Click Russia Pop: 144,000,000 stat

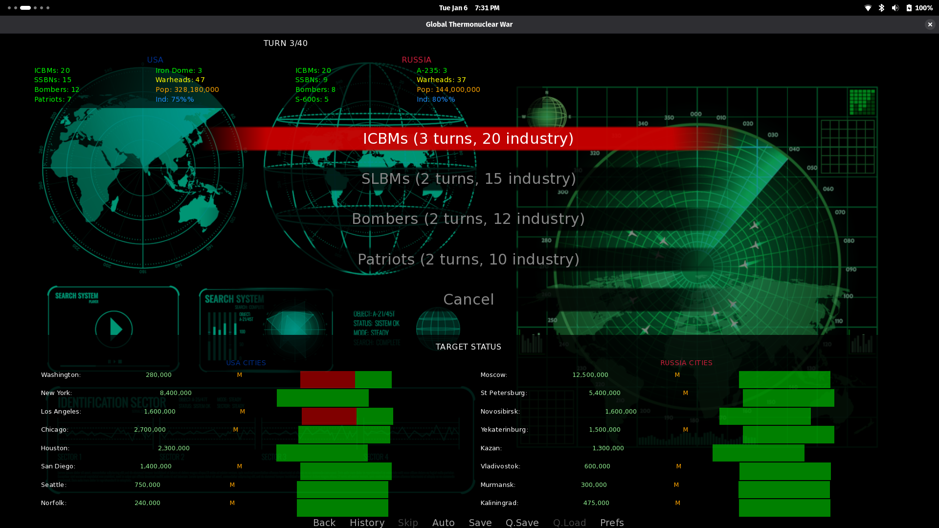pos(448,89)
